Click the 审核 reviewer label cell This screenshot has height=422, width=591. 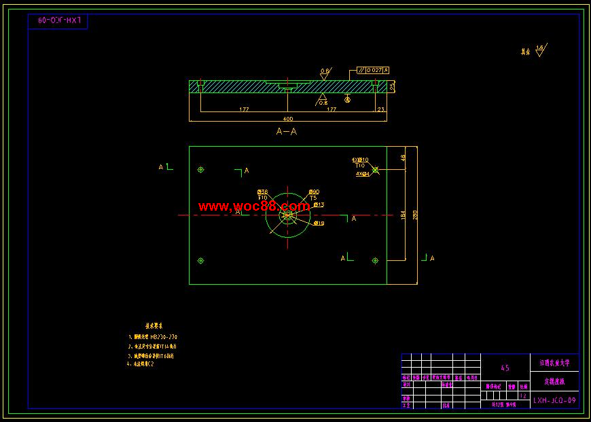click(x=406, y=398)
